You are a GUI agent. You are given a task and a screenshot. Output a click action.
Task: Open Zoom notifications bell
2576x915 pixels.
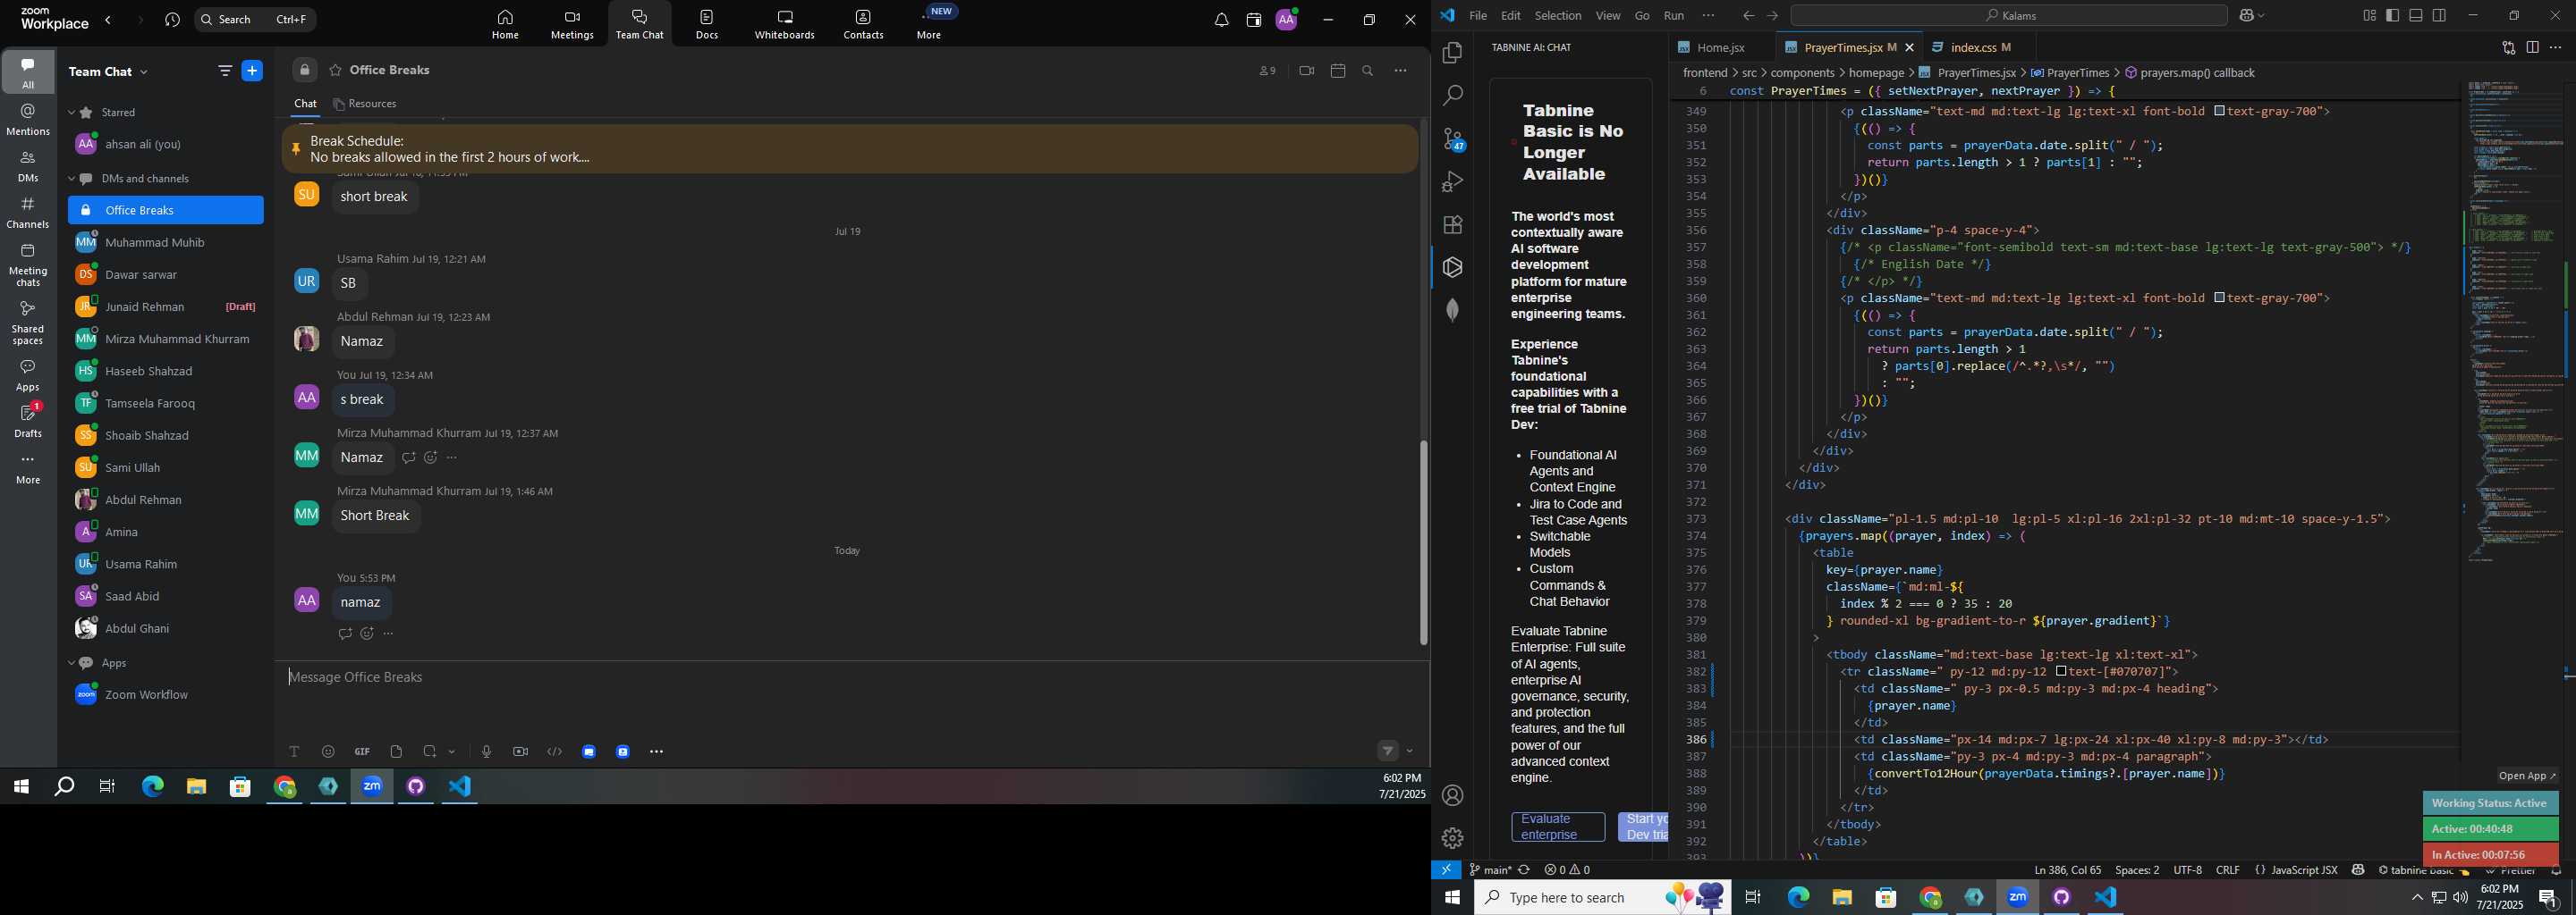[1221, 20]
